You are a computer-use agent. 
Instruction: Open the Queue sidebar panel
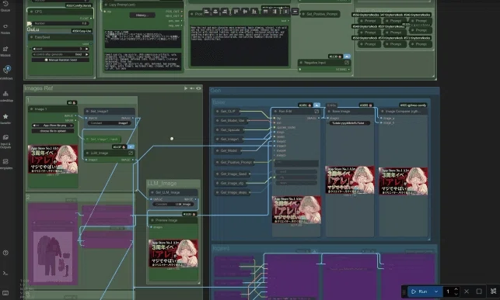tap(5, 5)
